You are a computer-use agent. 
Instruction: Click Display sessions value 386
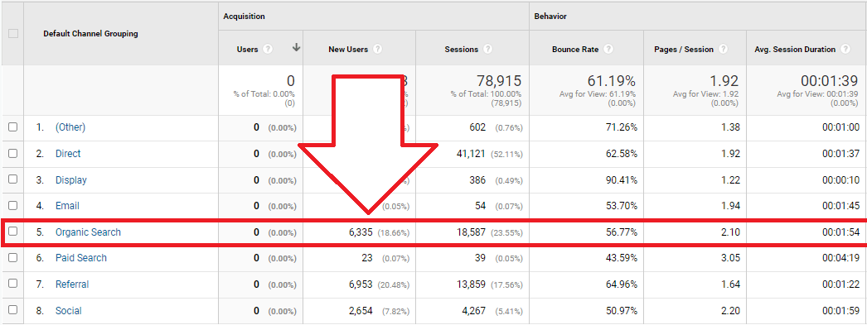477,180
